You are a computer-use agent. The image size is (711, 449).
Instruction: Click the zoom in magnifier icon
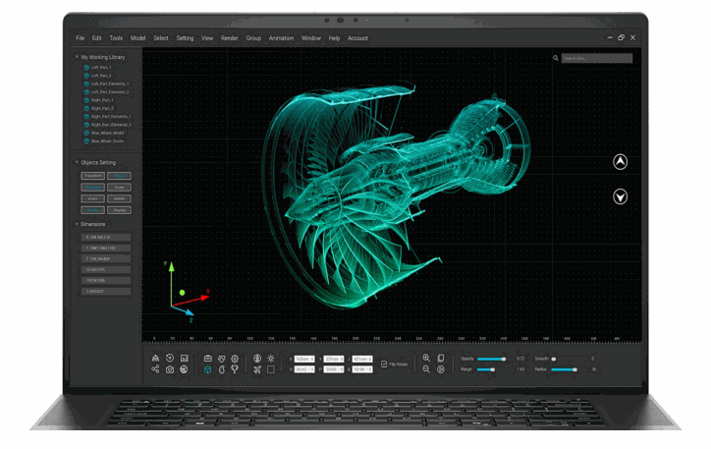pyautogui.click(x=426, y=358)
